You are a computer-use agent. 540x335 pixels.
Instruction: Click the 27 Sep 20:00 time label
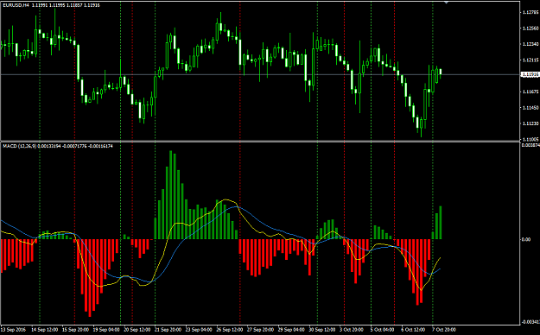click(261, 330)
